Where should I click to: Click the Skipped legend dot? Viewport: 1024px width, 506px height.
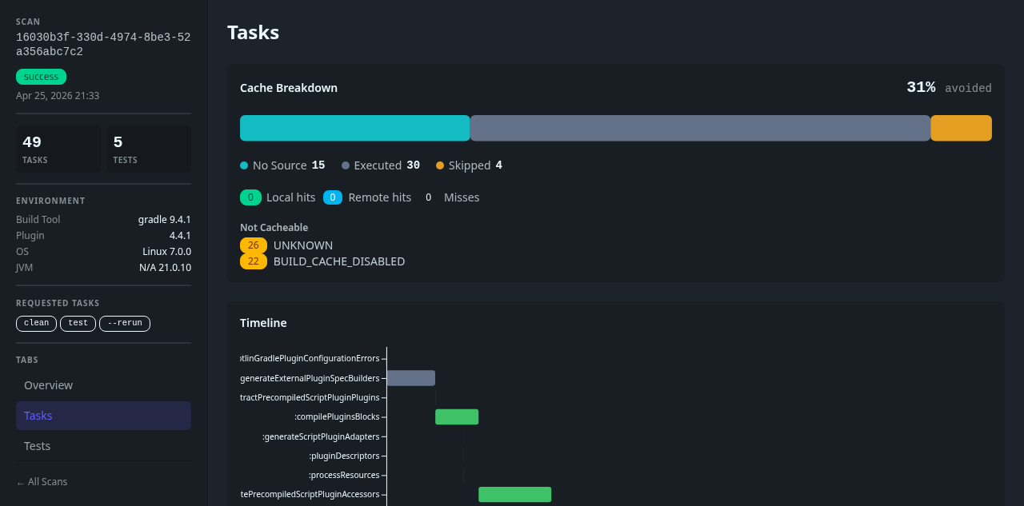[438, 165]
